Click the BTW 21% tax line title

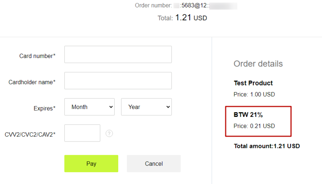point(248,115)
